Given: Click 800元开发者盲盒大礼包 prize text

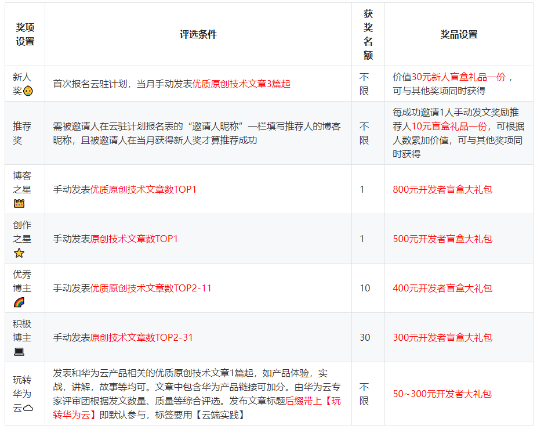Looking at the screenshot, I should (x=442, y=189).
